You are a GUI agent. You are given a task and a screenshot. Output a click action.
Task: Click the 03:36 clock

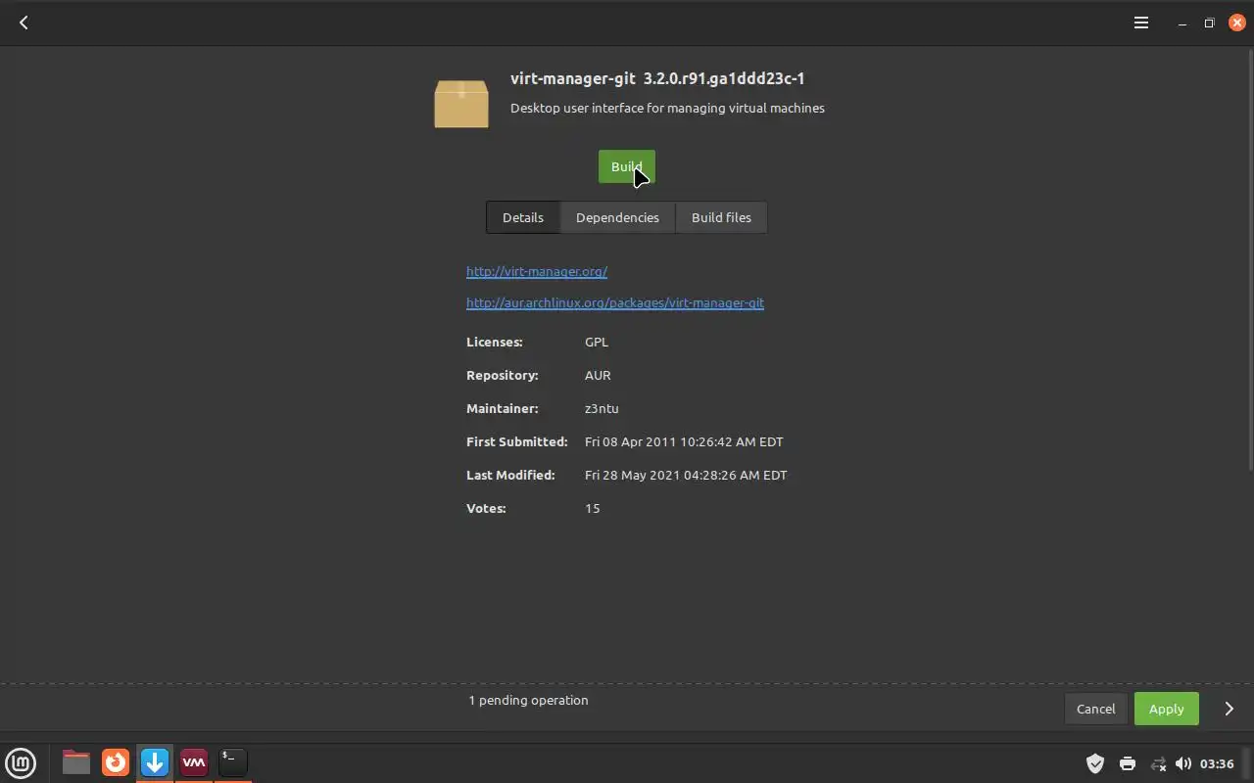[1217, 763]
